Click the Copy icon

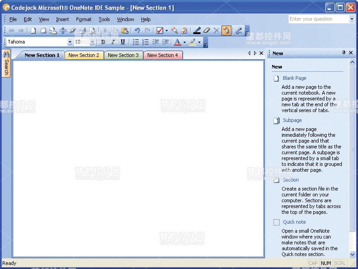click(115, 30)
